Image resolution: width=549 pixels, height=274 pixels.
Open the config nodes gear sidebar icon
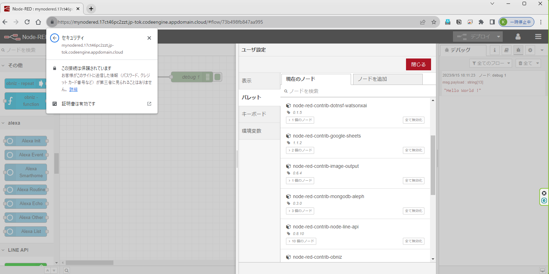tap(530, 50)
